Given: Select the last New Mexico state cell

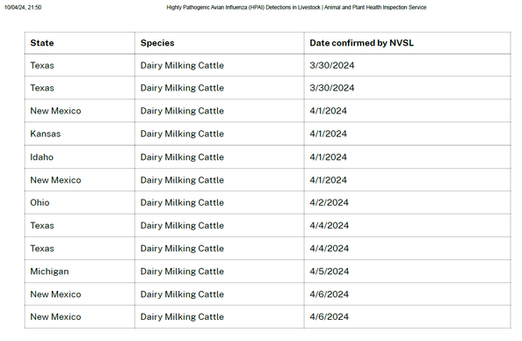Looking at the screenshot, I should [x=80, y=316].
